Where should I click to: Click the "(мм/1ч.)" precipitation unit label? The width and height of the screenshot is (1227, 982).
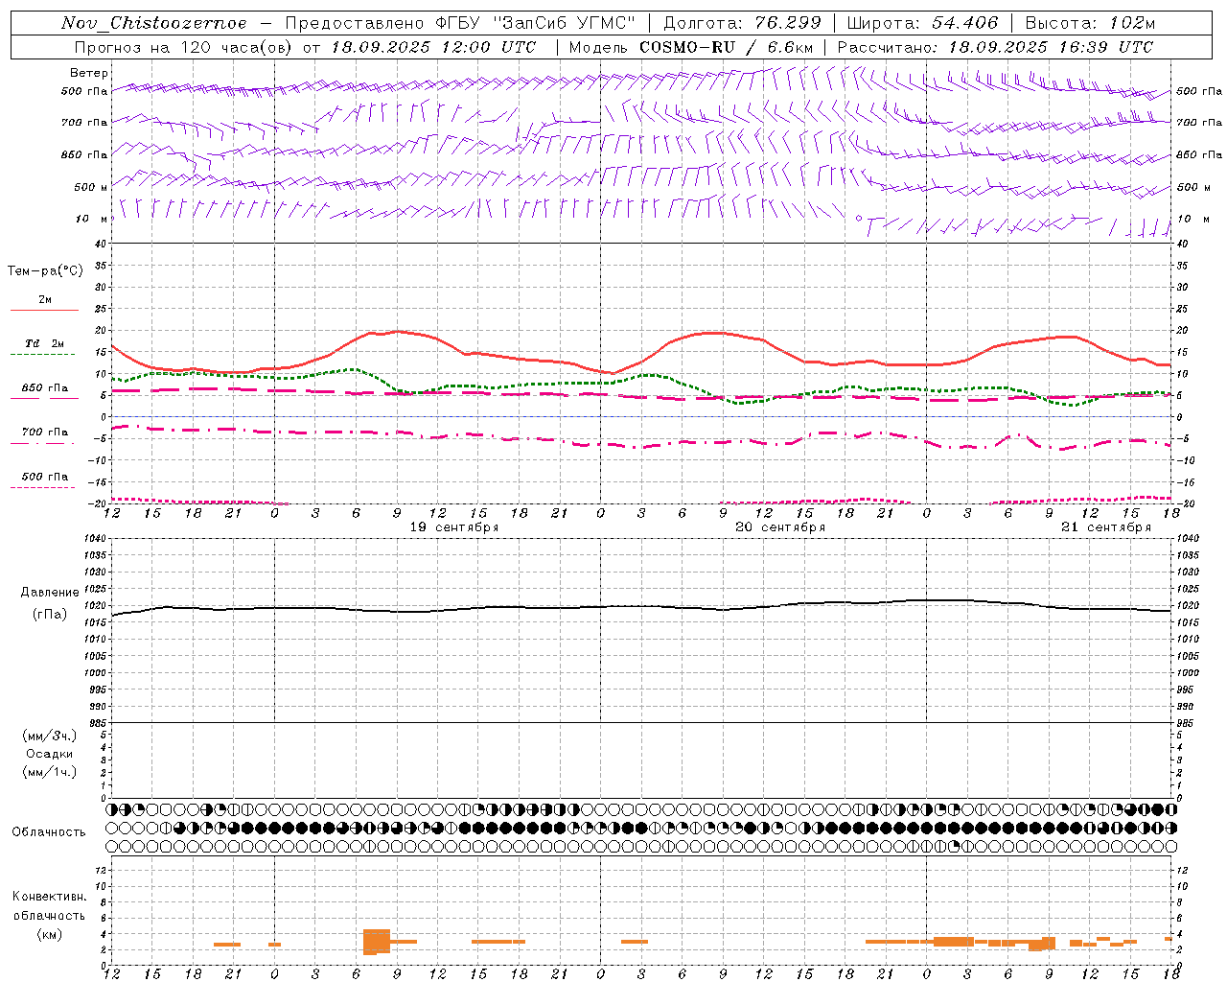(x=49, y=773)
